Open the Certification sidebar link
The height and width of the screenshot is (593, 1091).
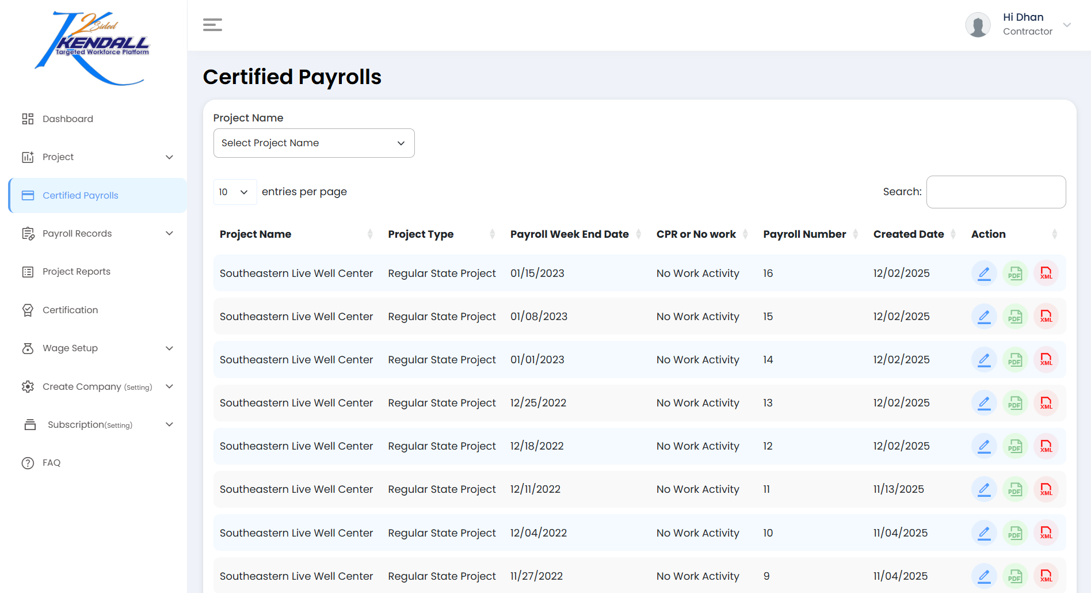tap(70, 310)
